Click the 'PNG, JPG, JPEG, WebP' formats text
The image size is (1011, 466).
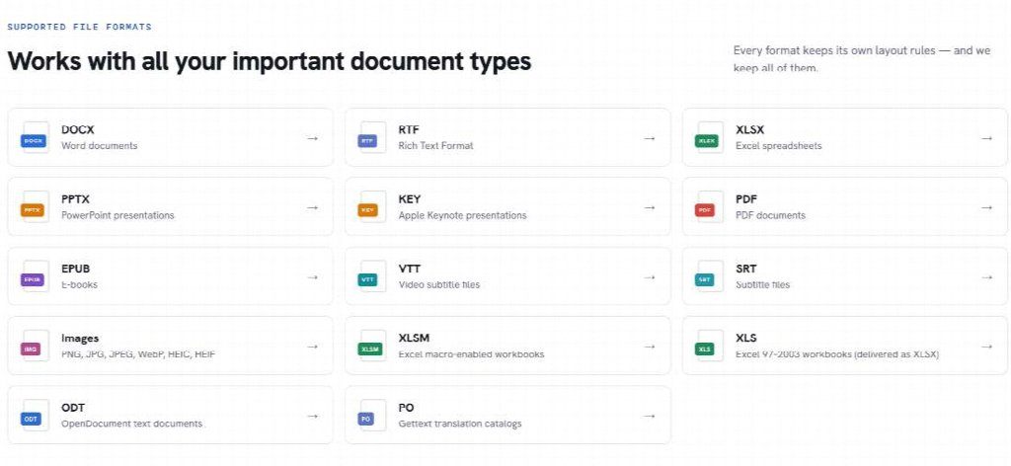(138, 354)
